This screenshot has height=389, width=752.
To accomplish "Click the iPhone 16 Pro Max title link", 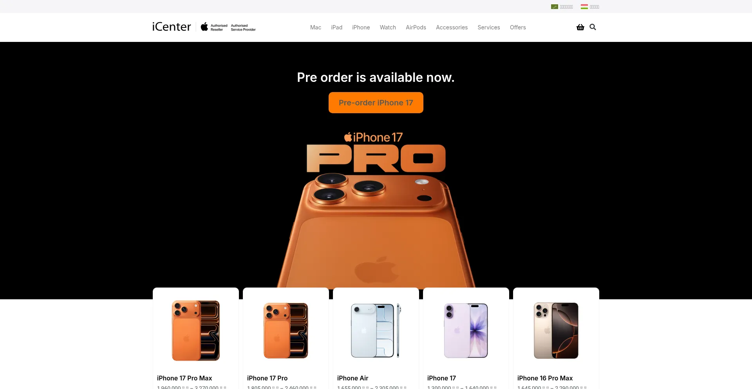I will coord(545,378).
